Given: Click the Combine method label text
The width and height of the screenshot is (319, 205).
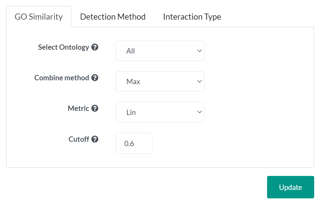Looking at the screenshot, I should point(62,78).
